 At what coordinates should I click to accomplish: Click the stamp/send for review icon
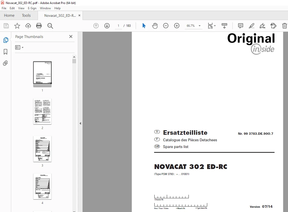coord(274,26)
